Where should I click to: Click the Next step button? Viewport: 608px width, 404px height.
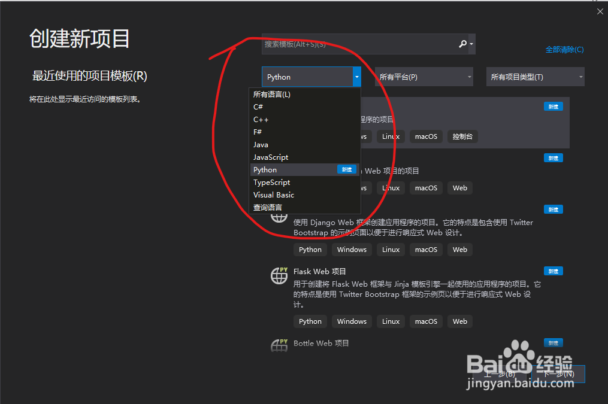558,374
